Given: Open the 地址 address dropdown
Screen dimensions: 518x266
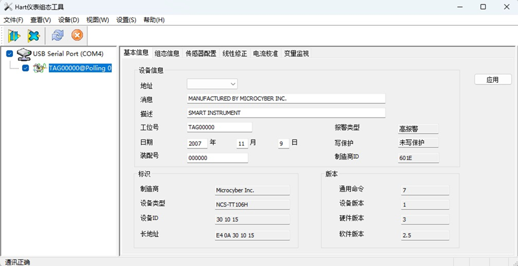Looking at the screenshot, I should [x=212, y=84].
